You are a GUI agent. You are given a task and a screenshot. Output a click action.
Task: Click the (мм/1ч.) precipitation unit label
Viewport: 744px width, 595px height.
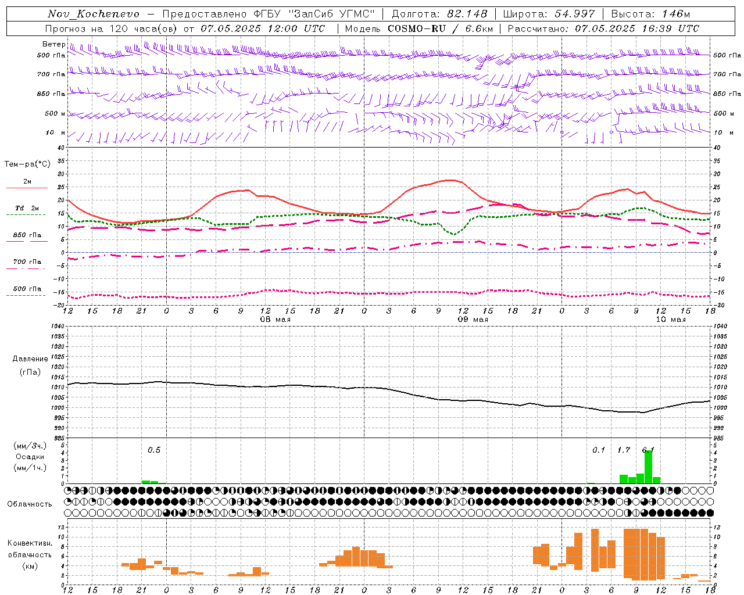click(x=30, y=468)
